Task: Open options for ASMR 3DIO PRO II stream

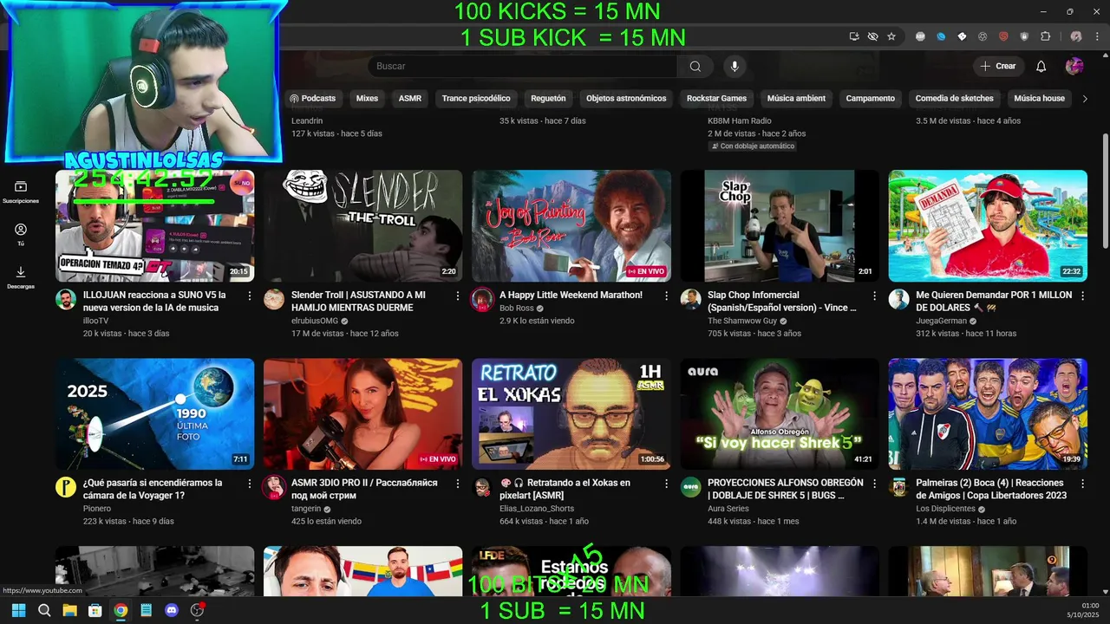Action: [x=458, y=484]
